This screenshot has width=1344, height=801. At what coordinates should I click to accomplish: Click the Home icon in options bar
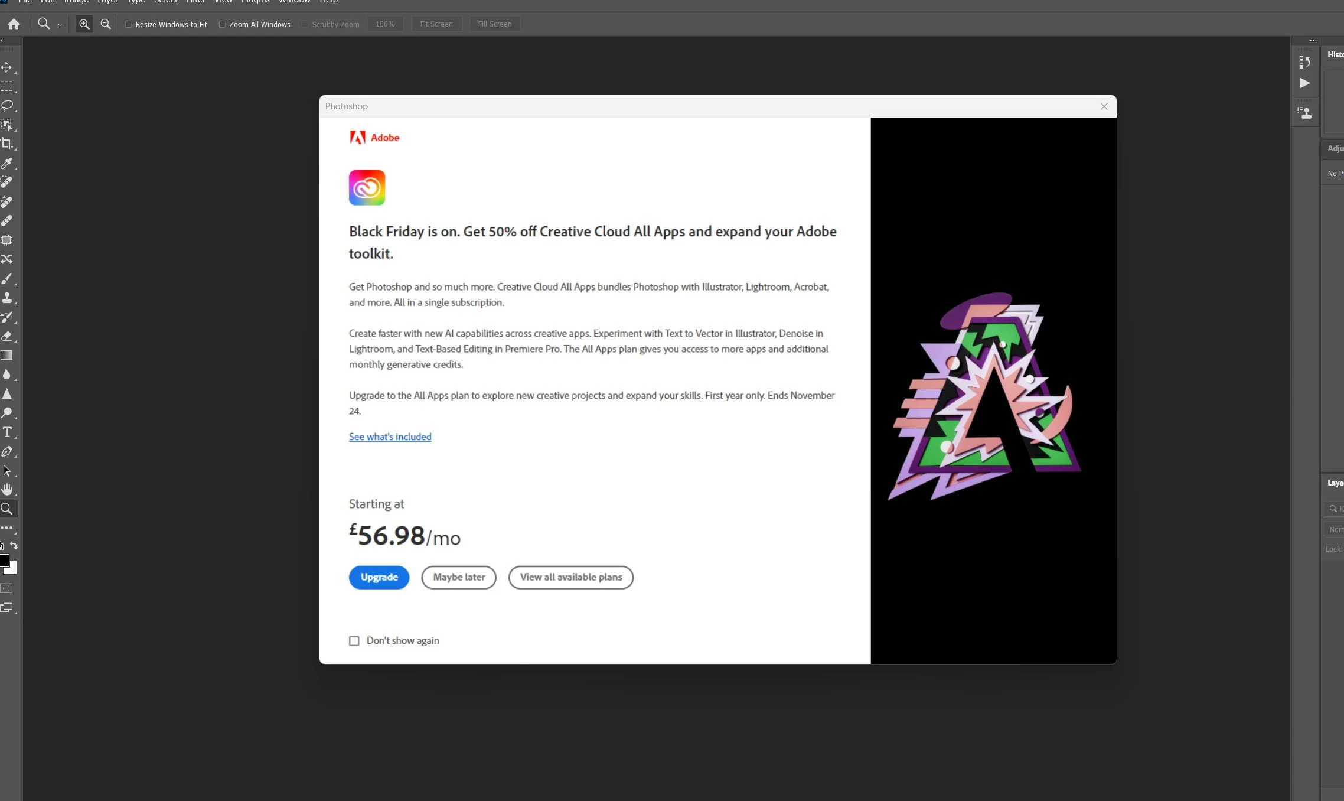pyautogui.click(x=14, y=24)
